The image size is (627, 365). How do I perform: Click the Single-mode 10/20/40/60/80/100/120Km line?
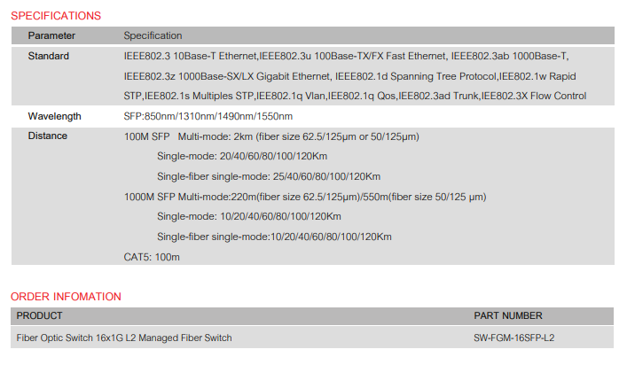(x=248, y=216)
